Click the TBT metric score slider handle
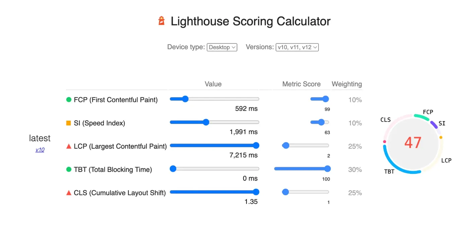The image size is (471, 230). point(328,169)
